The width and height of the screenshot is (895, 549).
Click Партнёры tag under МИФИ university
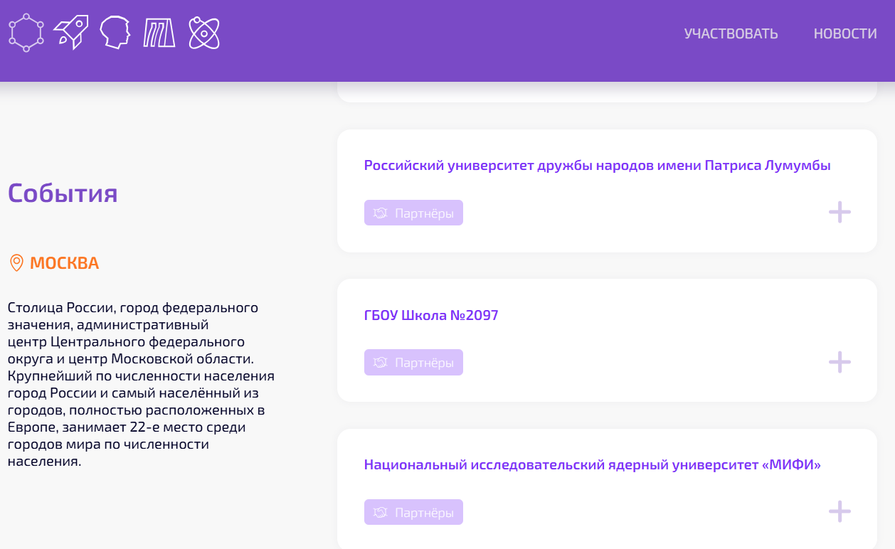413,512
